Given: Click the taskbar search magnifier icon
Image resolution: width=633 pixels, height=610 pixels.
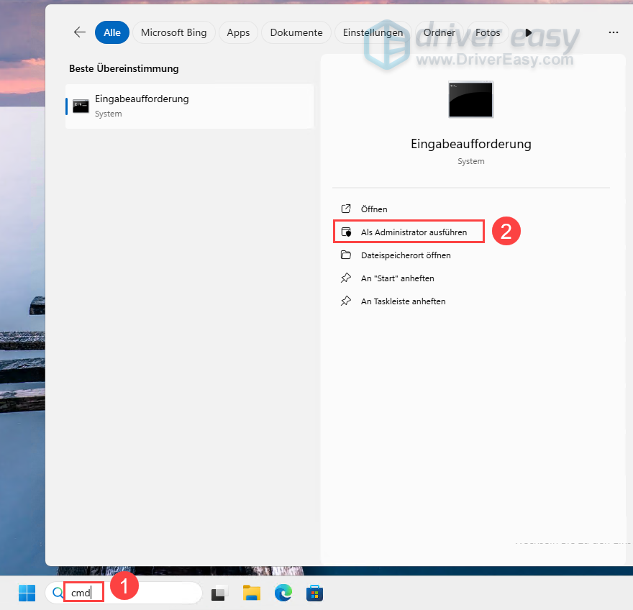Looking at the screenshot, I should point(58,593).
